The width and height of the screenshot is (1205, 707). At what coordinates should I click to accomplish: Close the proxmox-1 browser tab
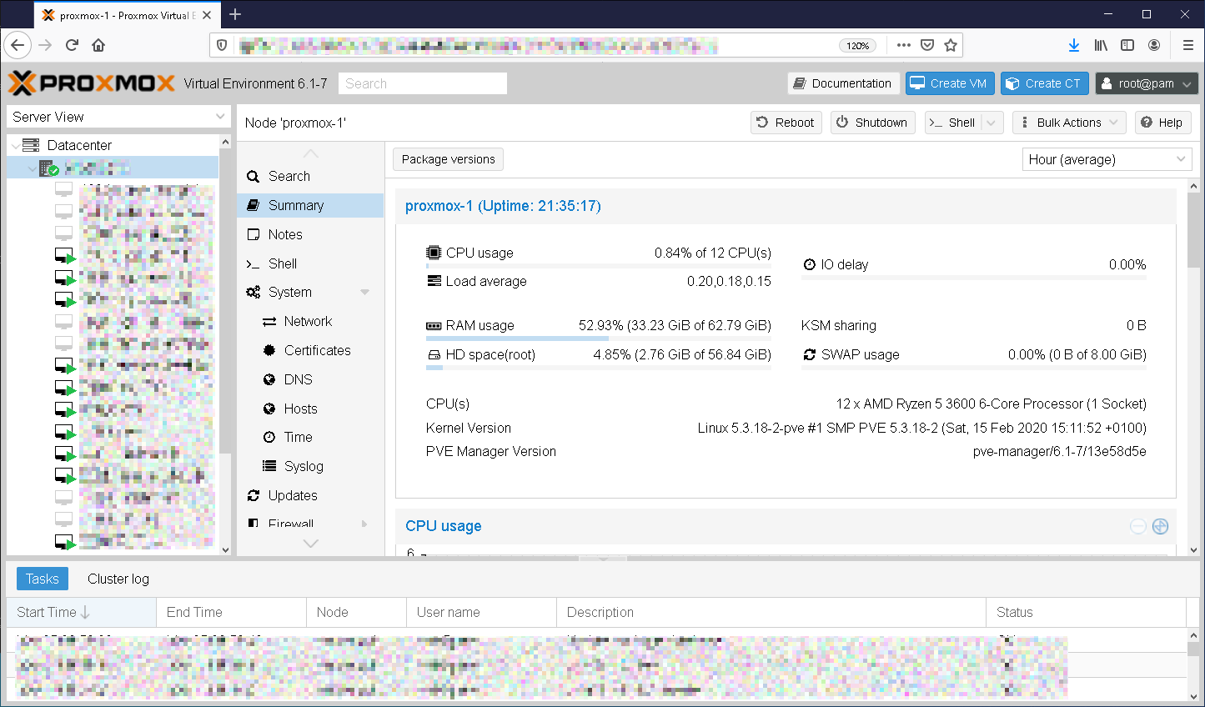tap(207, 15)
